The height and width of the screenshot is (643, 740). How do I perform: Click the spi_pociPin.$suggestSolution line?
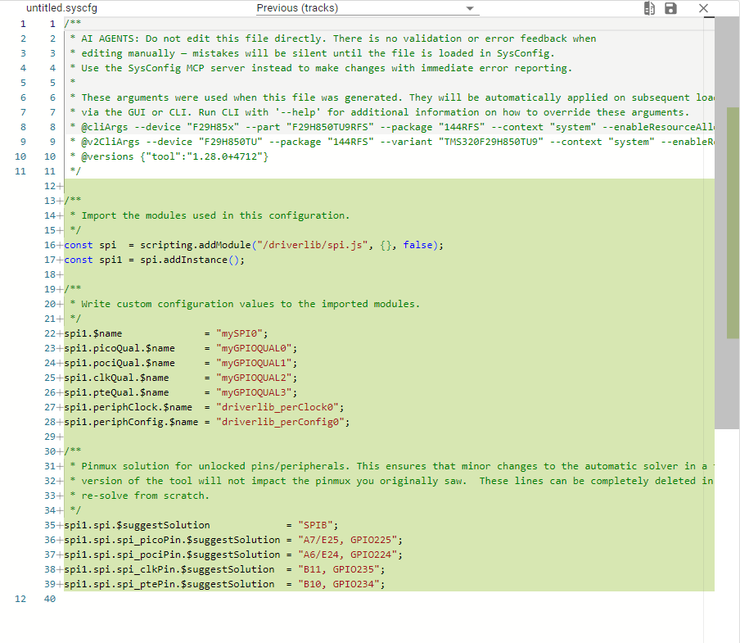[x=233, y=555]
